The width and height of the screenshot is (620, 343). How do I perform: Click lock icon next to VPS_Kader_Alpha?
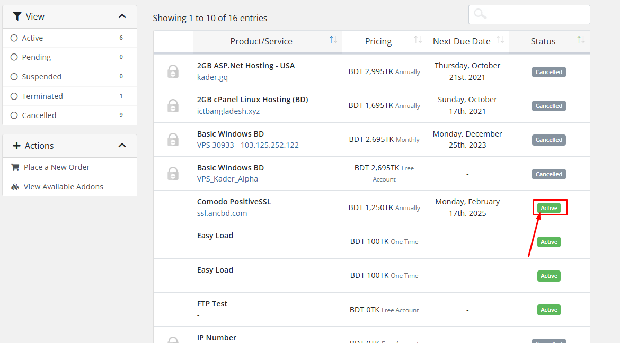coord(173,173)
